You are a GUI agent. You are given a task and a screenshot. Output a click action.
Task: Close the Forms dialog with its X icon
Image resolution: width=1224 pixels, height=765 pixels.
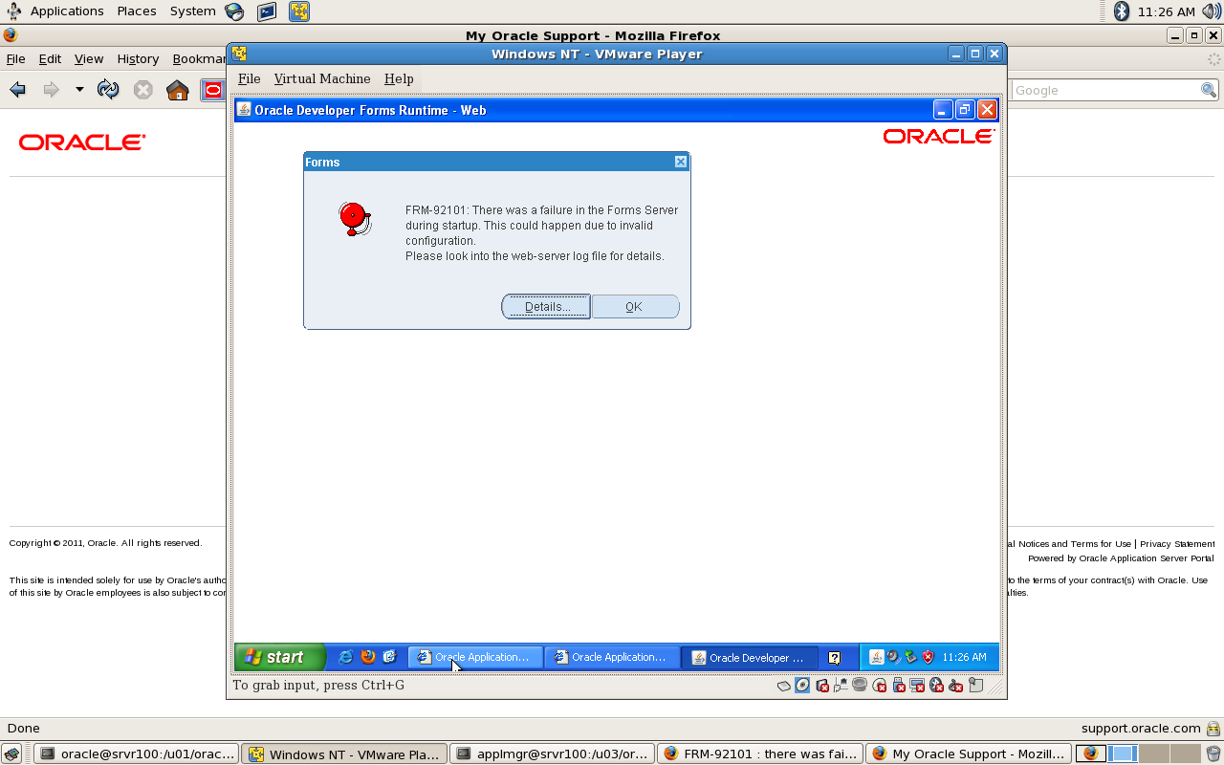pyautogui.click(x=681, y=162)
